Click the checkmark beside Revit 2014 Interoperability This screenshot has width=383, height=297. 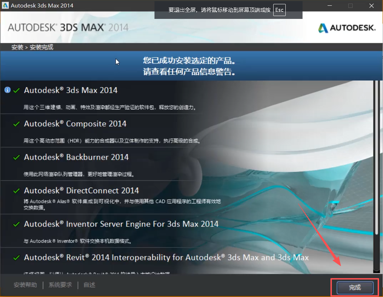click(16, 258)
